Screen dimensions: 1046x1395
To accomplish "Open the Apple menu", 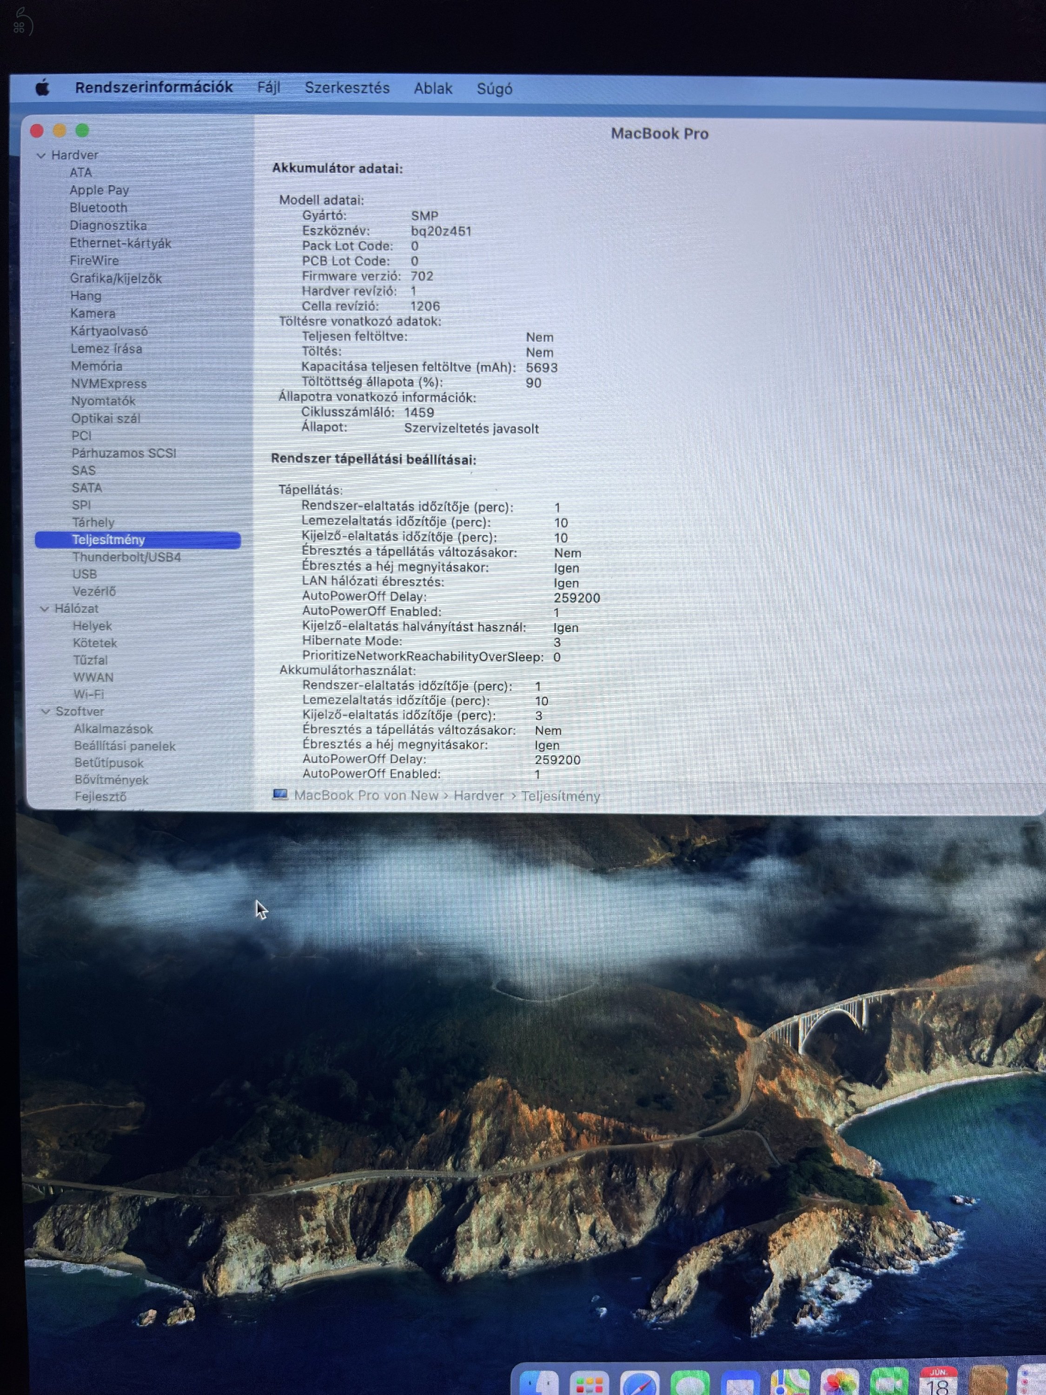I will [42, 87].
